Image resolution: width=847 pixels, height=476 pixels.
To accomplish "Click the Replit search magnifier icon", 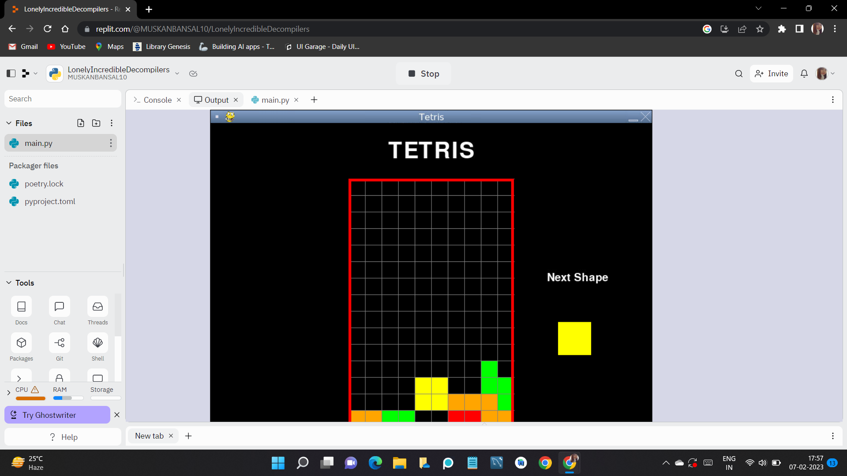I will click(x=739, y=74).
